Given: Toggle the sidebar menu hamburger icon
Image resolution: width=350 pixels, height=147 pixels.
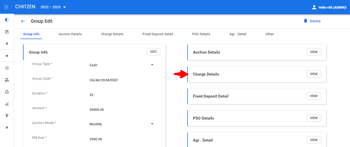Looking at the screenshot, I should coord(6,7).
